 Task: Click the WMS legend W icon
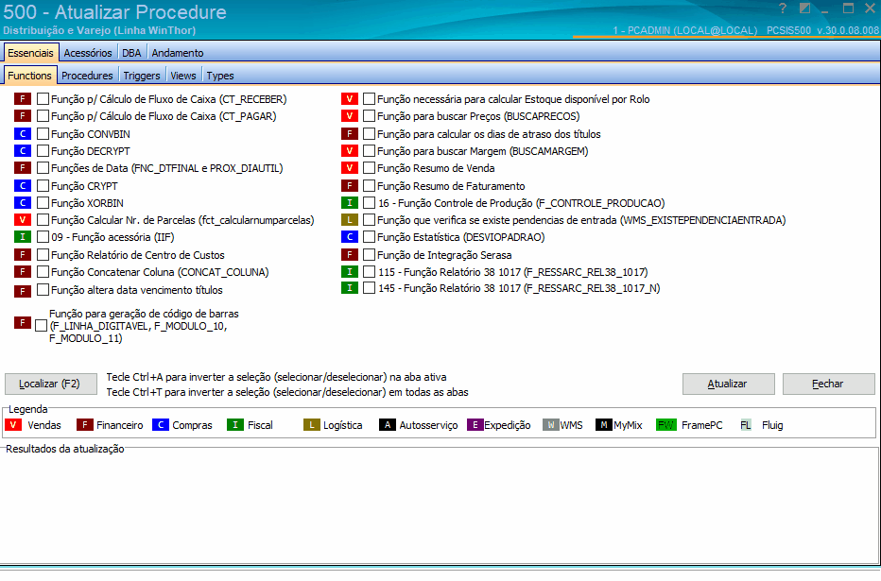[x=551, y=425]
